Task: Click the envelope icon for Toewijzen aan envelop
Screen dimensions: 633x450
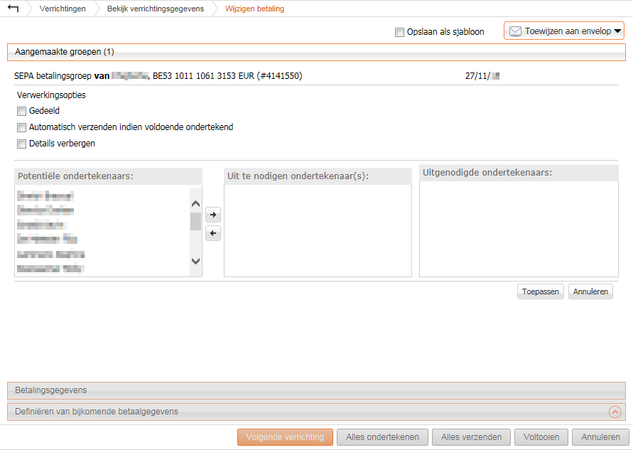Action: click(515, 31)
